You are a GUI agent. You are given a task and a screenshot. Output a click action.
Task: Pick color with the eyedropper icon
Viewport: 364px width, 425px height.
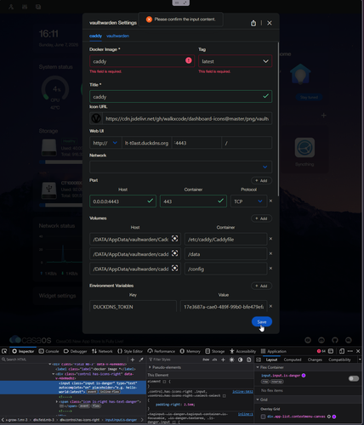click(141, 360)
